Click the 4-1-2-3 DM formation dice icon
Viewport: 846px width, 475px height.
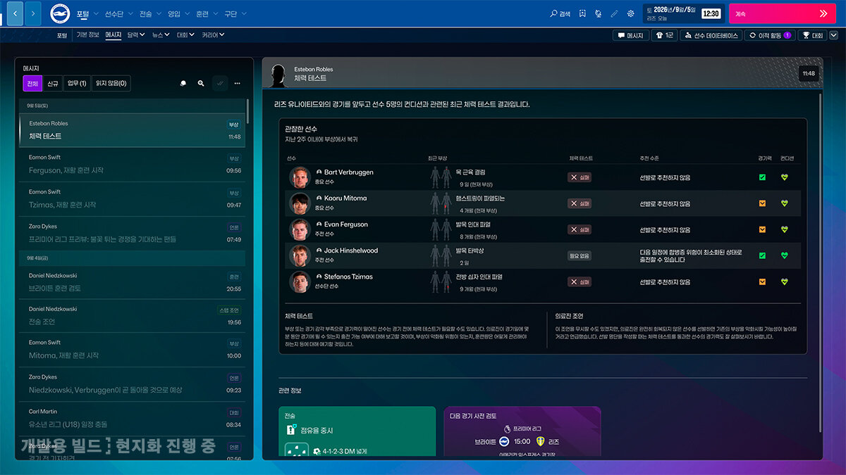(x=297, y=451)
